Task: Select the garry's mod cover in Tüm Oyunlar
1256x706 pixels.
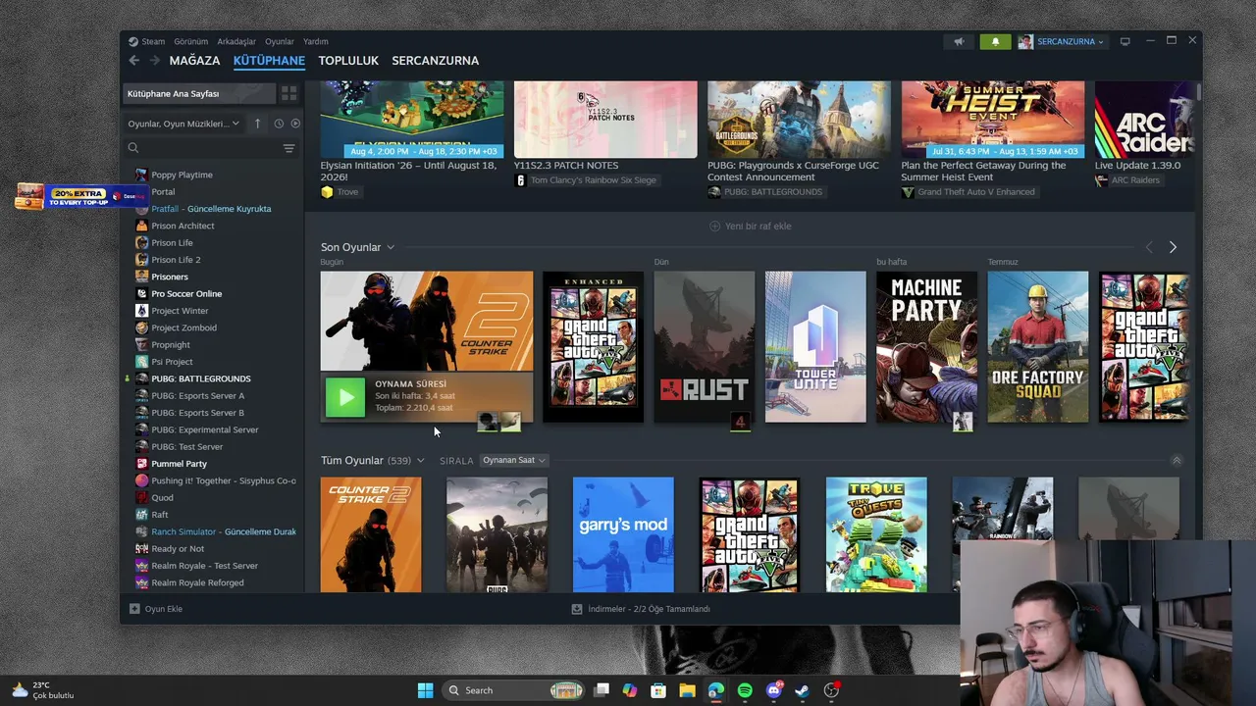Action: tap(623, 534)
